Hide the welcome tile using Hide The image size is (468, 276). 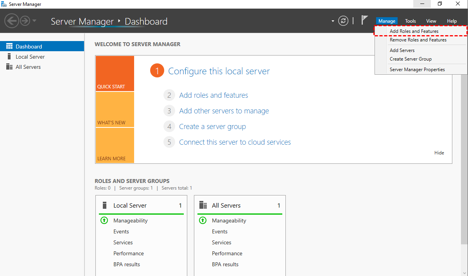coord(439,153)
